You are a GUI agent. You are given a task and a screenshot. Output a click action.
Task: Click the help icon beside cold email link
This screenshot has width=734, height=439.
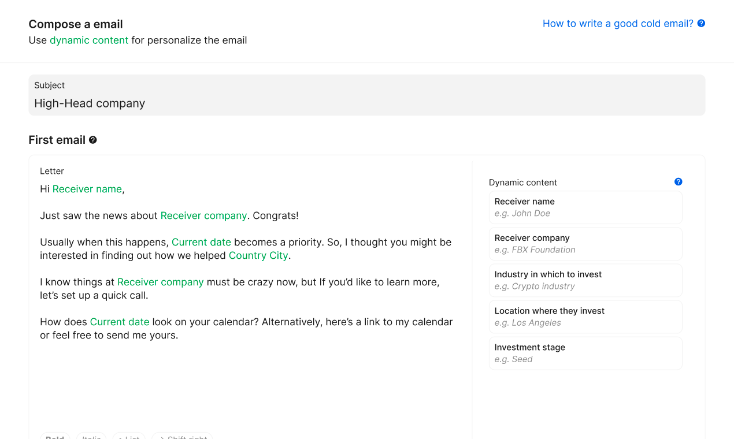[701, 24]
